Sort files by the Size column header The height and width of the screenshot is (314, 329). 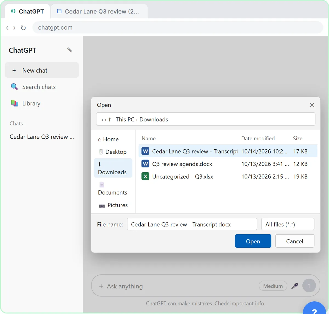pos(298,139)
